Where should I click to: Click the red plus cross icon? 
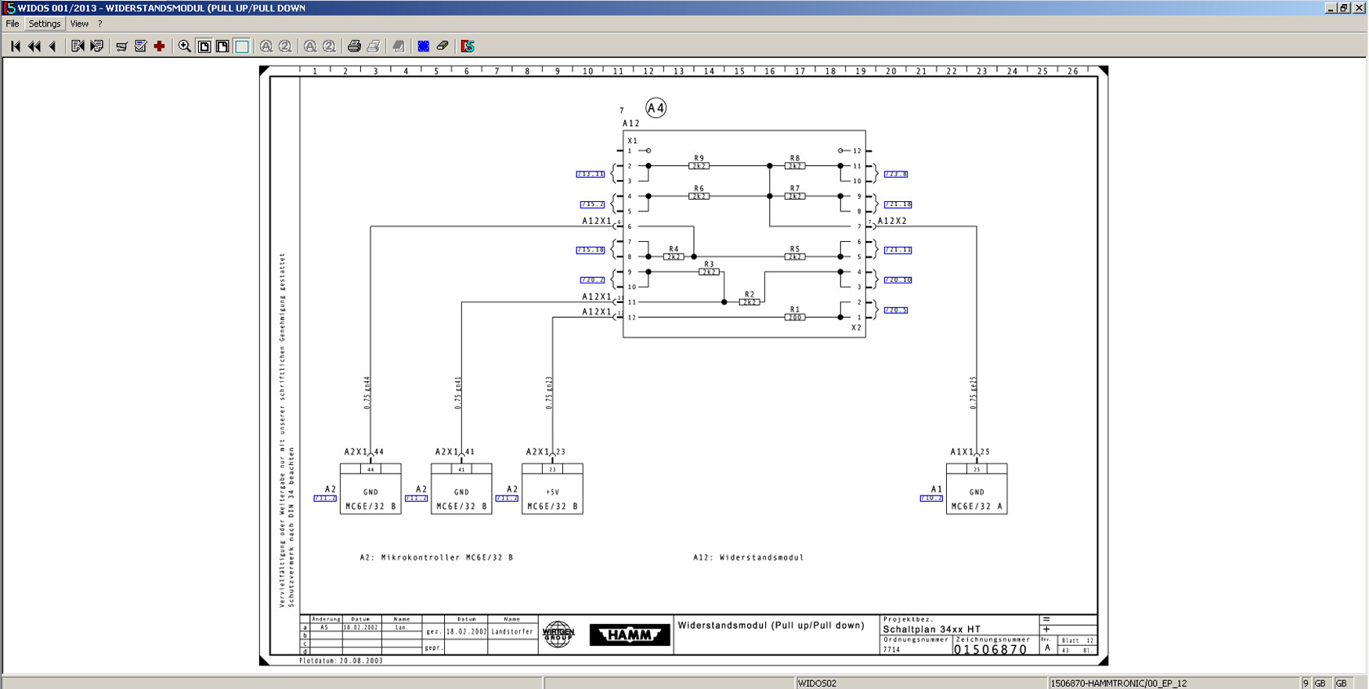[x=160, y=46]
